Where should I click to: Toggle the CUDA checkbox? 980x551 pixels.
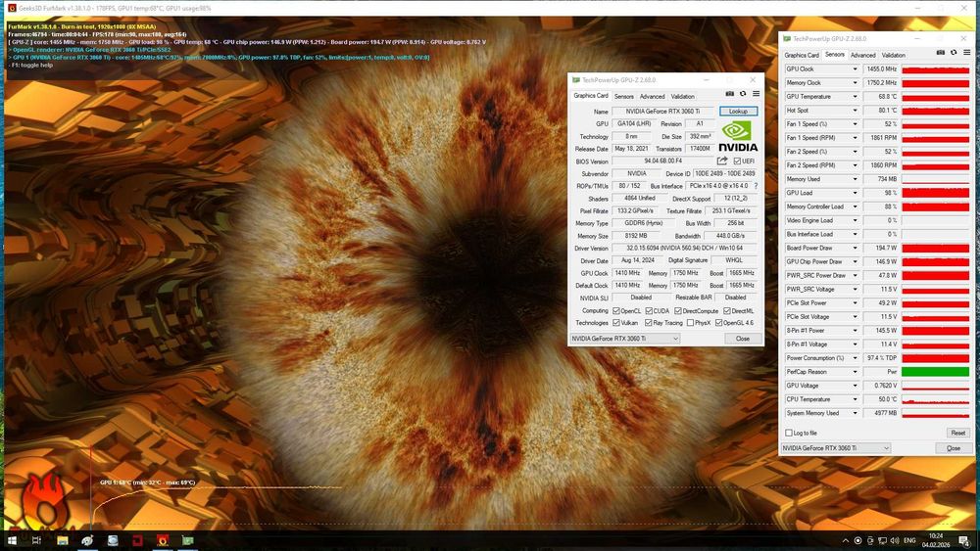[649, 311]
